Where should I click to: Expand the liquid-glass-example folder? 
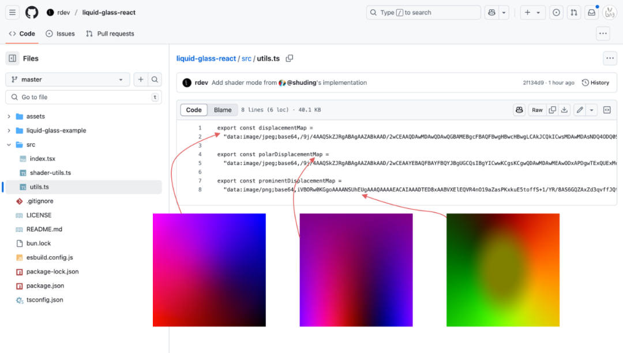[9, 130]
